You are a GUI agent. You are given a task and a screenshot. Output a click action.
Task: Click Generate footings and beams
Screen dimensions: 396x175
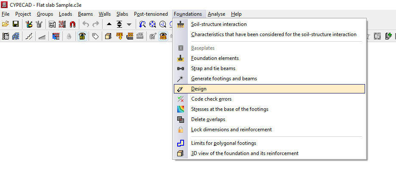tap(224, 79)
